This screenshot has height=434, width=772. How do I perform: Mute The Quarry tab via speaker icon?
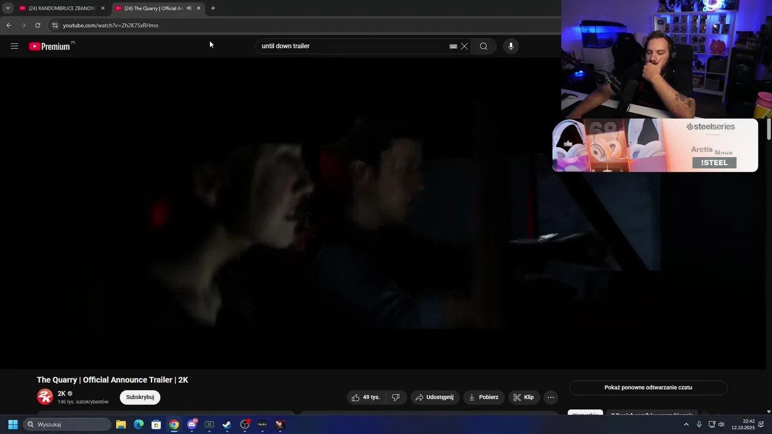tap(189, 8)
